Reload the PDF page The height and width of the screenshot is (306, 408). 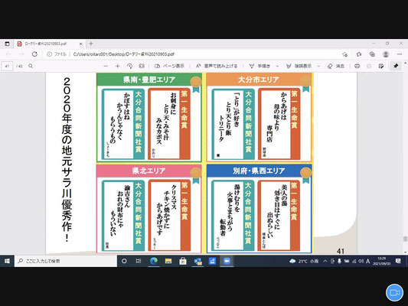[34, 54]
